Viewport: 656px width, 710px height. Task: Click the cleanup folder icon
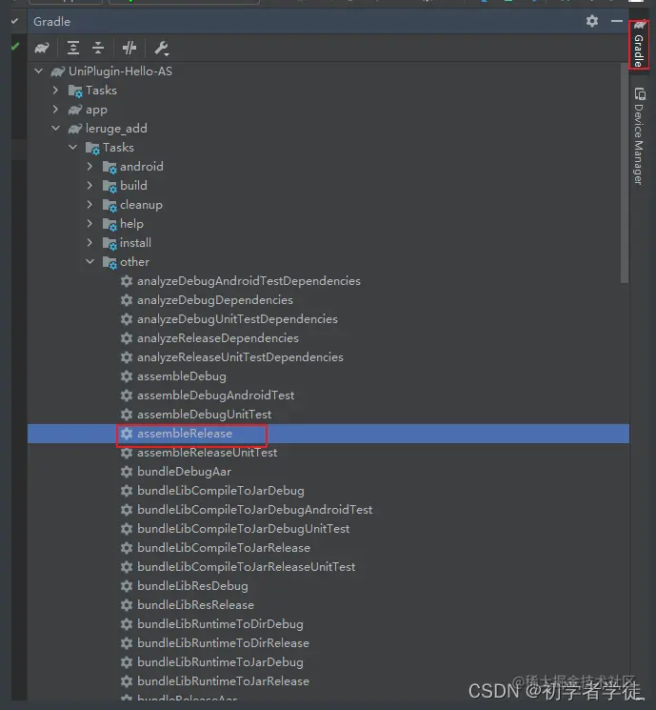click(x=109, y=205)
